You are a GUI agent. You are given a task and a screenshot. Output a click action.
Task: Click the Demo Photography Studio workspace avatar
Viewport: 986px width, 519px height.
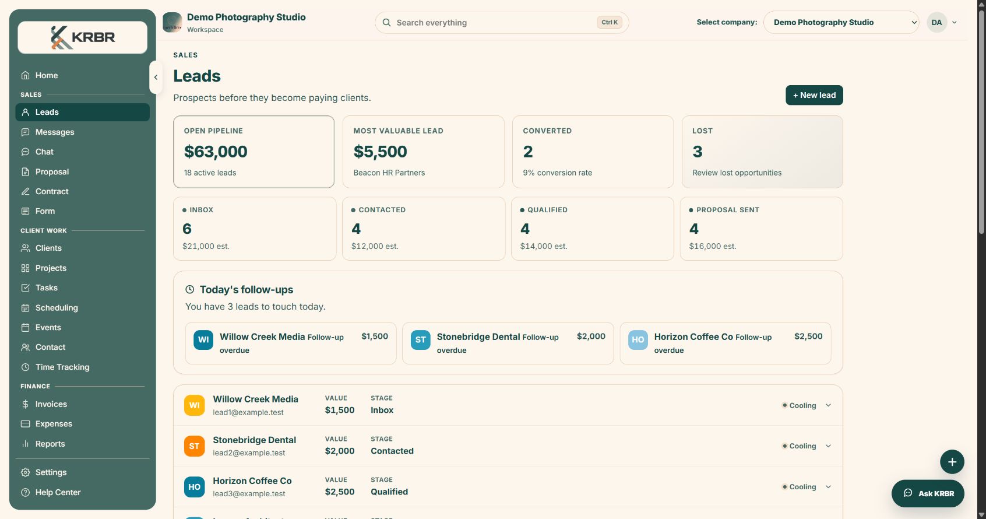(x=172, y=23)
